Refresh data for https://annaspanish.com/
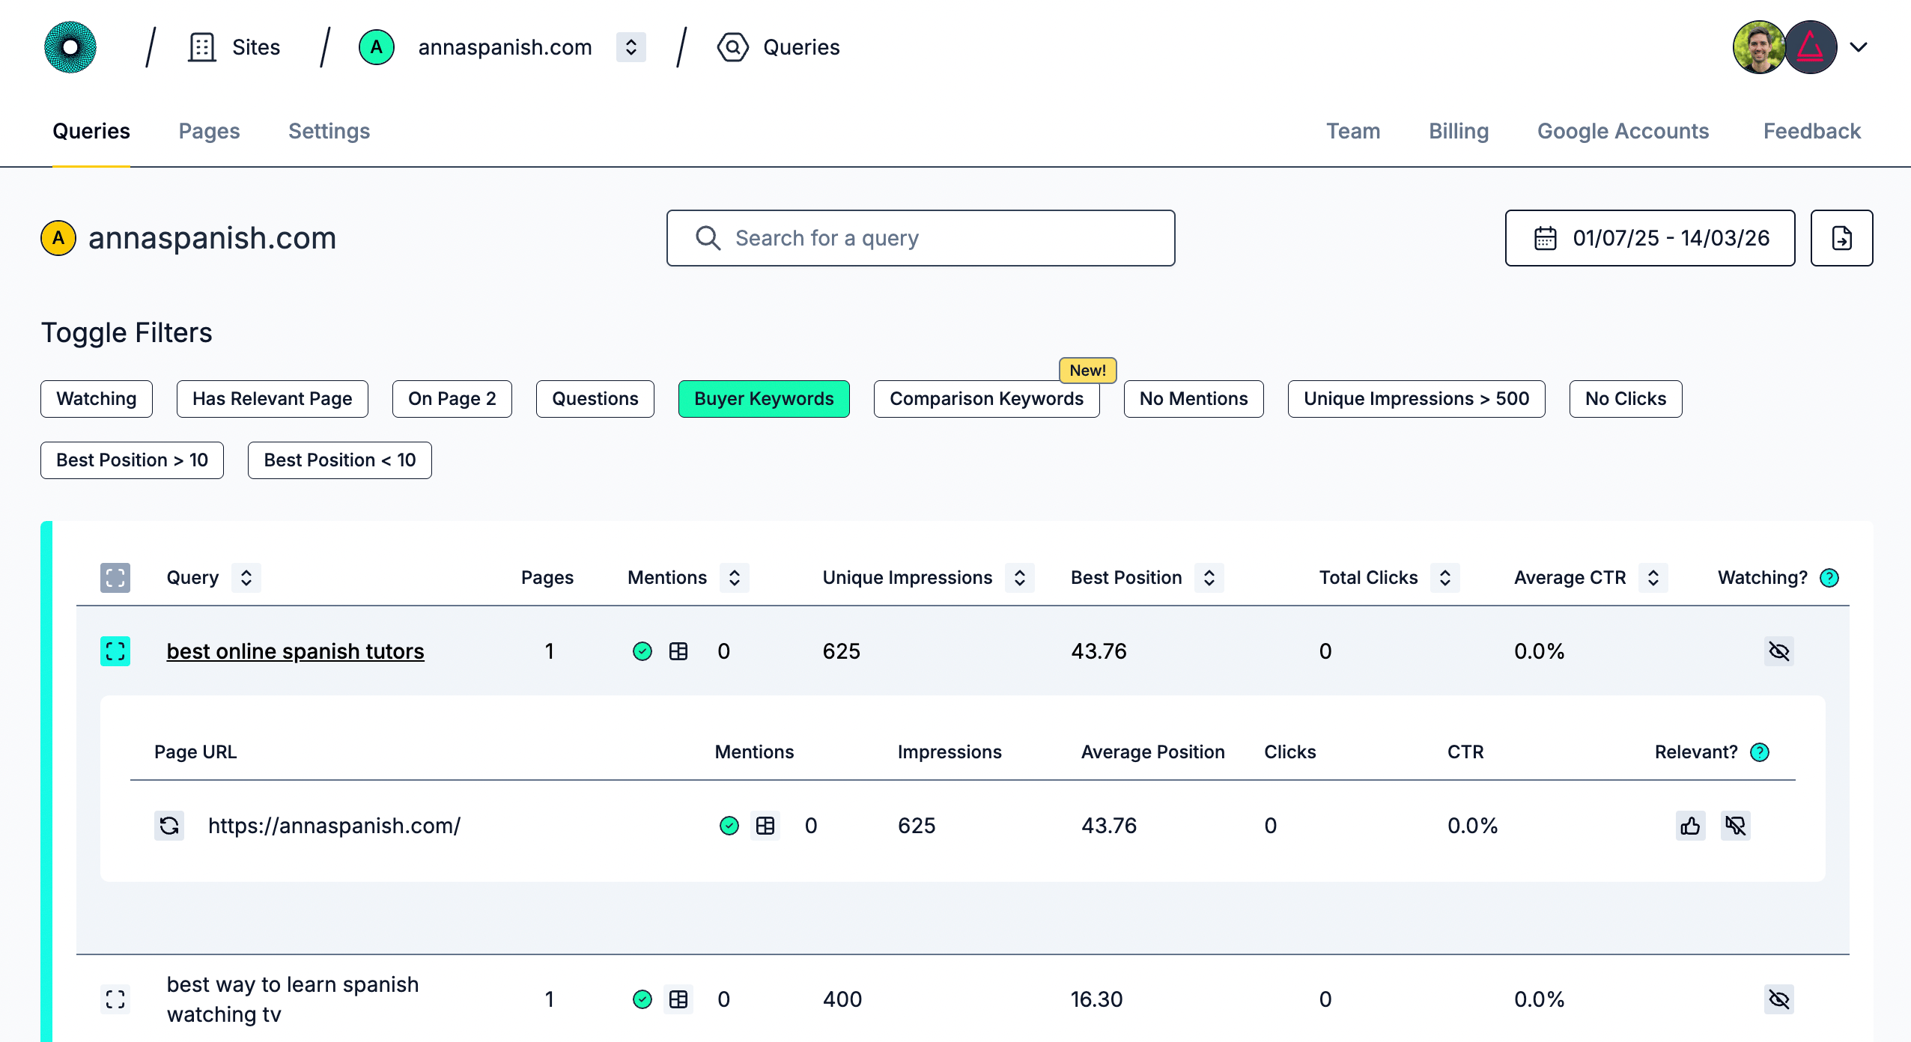The height and width of the screenshot is (1042, 1911). coord(169,826)
